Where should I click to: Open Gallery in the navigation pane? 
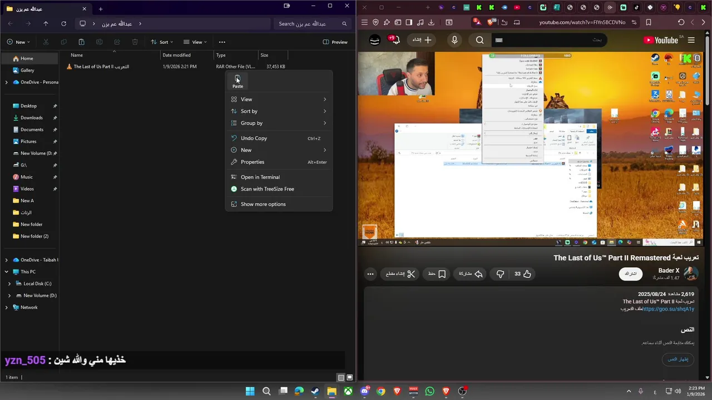point(30,71)
